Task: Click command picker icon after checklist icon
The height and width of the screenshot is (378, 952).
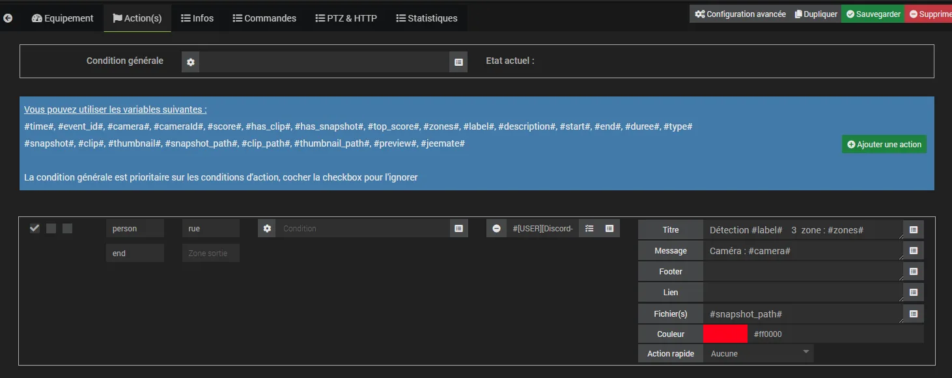Action: 609,228
